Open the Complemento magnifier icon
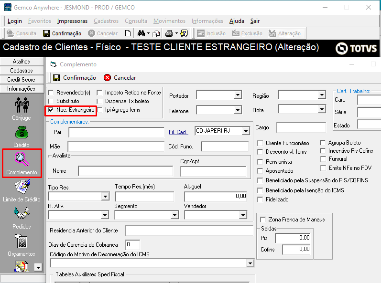Viewport: 381px width, 283px height. [22, 159]
